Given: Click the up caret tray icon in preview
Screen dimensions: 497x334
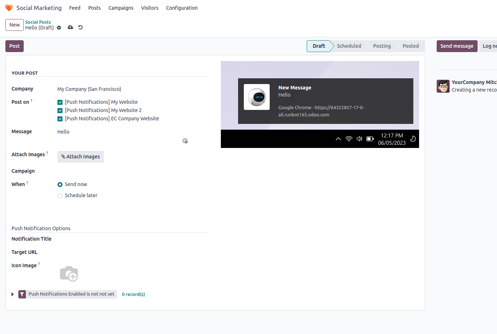Looking at the screenshot, I should (338, 139).
